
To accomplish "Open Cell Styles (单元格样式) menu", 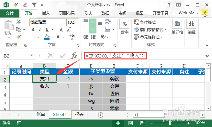I will [148, 37].
